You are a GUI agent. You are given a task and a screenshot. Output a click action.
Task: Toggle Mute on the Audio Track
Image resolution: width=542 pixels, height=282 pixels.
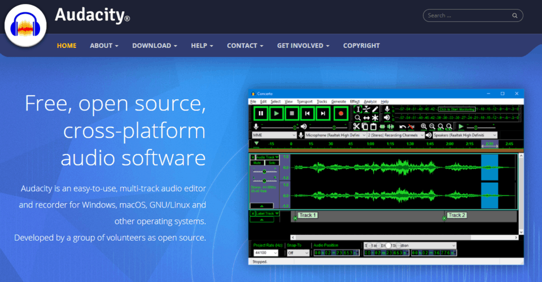point(257,162)
